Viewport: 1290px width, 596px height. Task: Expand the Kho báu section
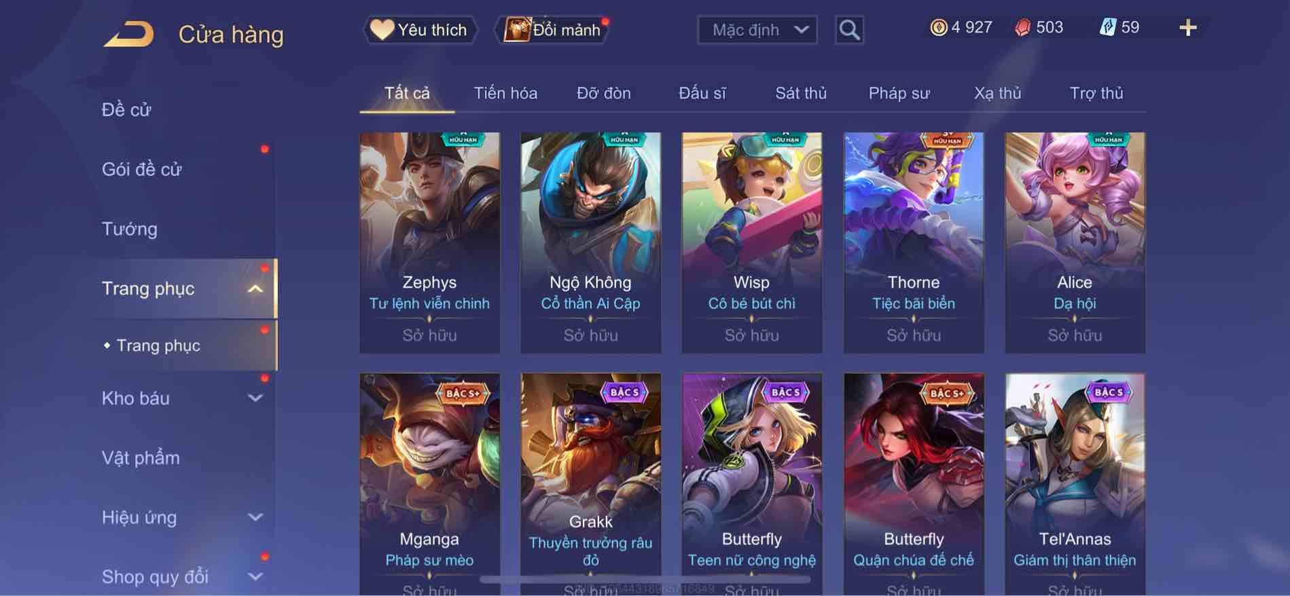pos(255,398)
